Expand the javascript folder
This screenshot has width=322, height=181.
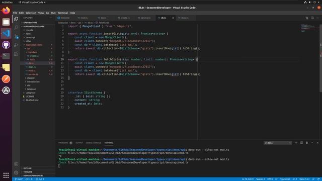(x=30, y=38)
